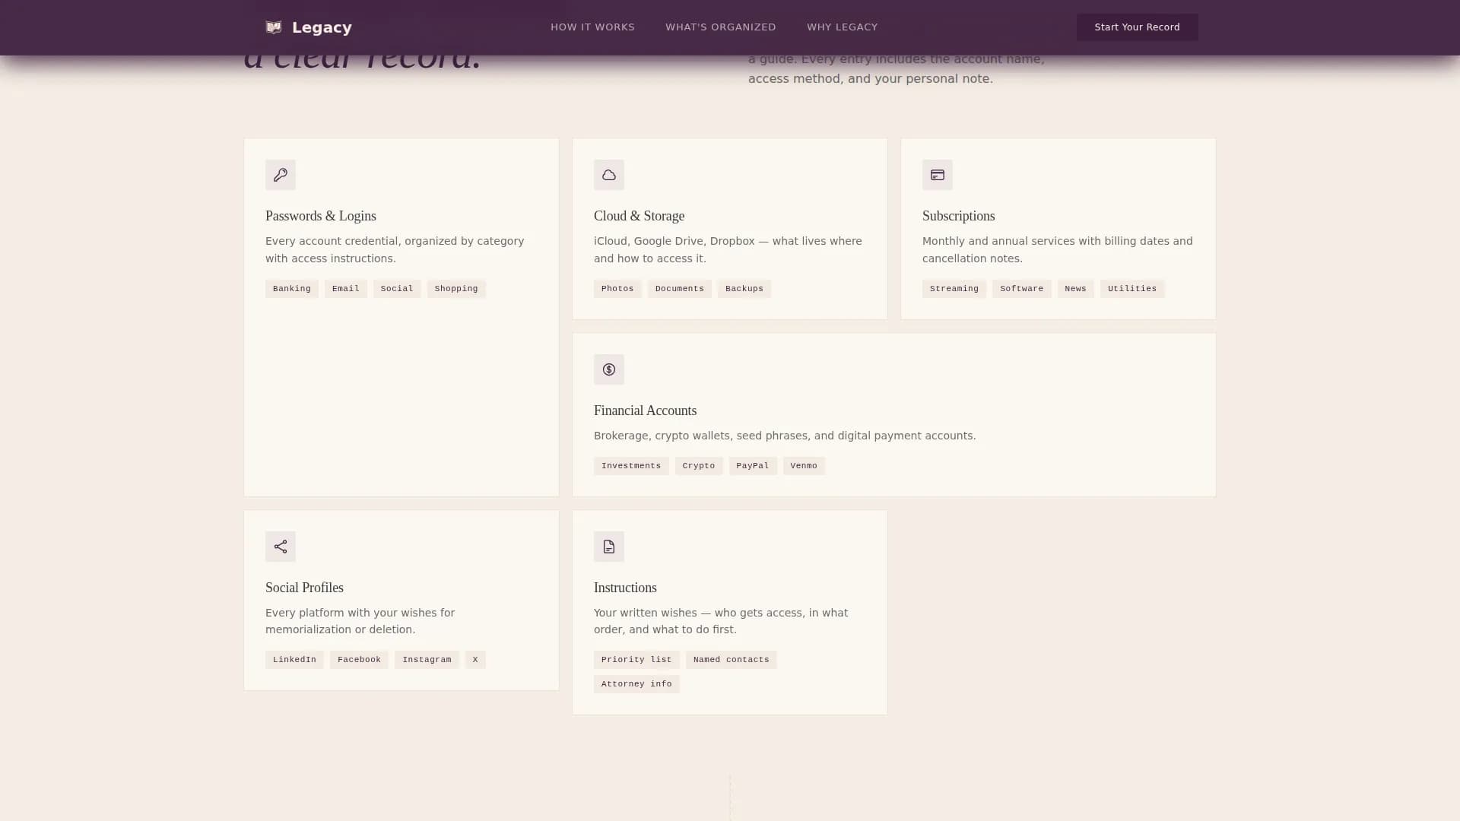Click the Priority list tag under Instructions
This screenshot has width=1460, height=821.
pos(636,659)
